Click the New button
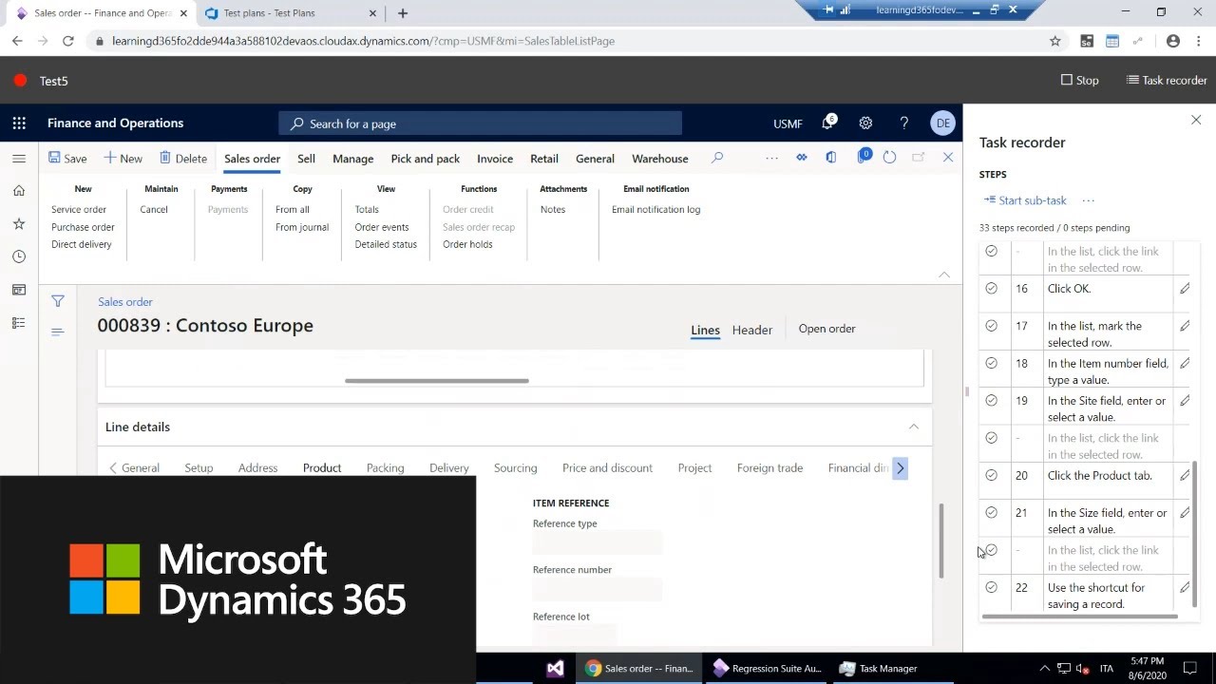Image resolution: width=1216 pixels, height=684 pixels. coord(123,159)
